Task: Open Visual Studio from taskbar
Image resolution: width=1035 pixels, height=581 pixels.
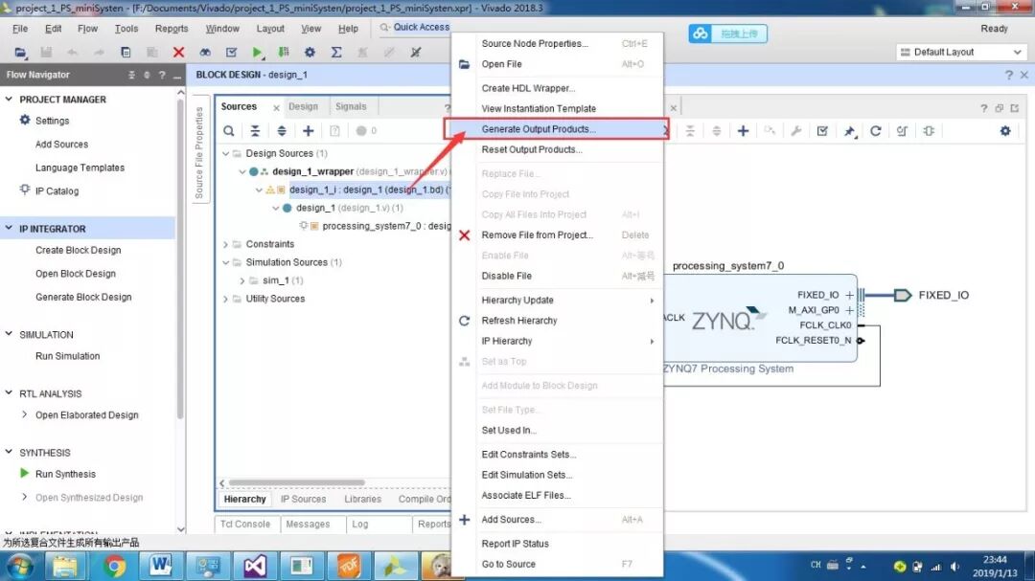Action: (x=255, y=566)
